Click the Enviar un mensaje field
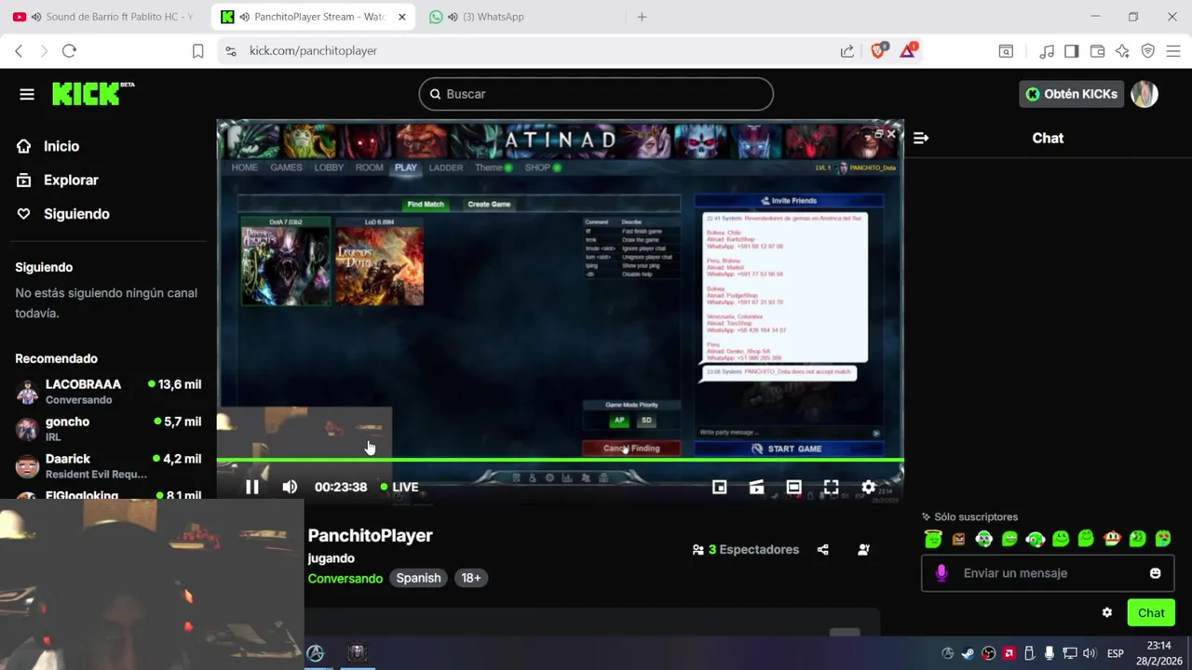Image resolution: width=1192 pixels, height=670 pixels. coord(1049,573)
